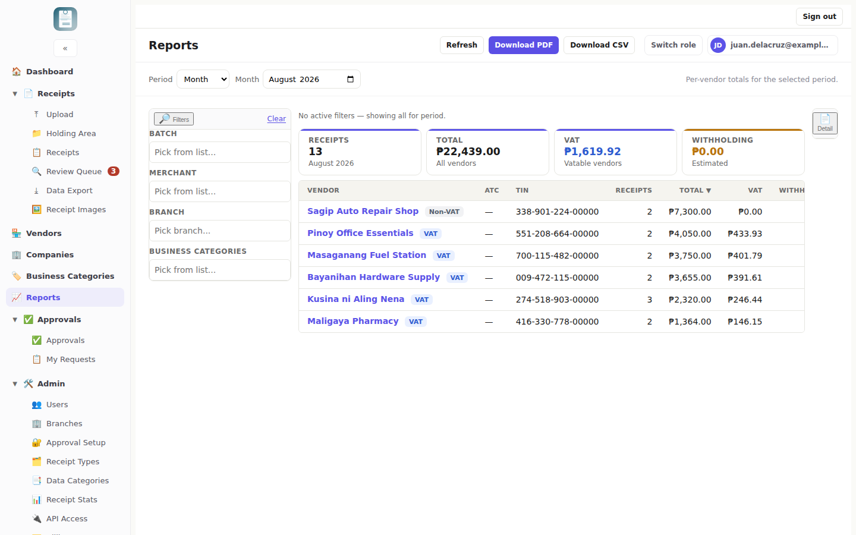Open the Period dropdown set to Month
This screenshot has height=535, width=856.
pos(203,79)
